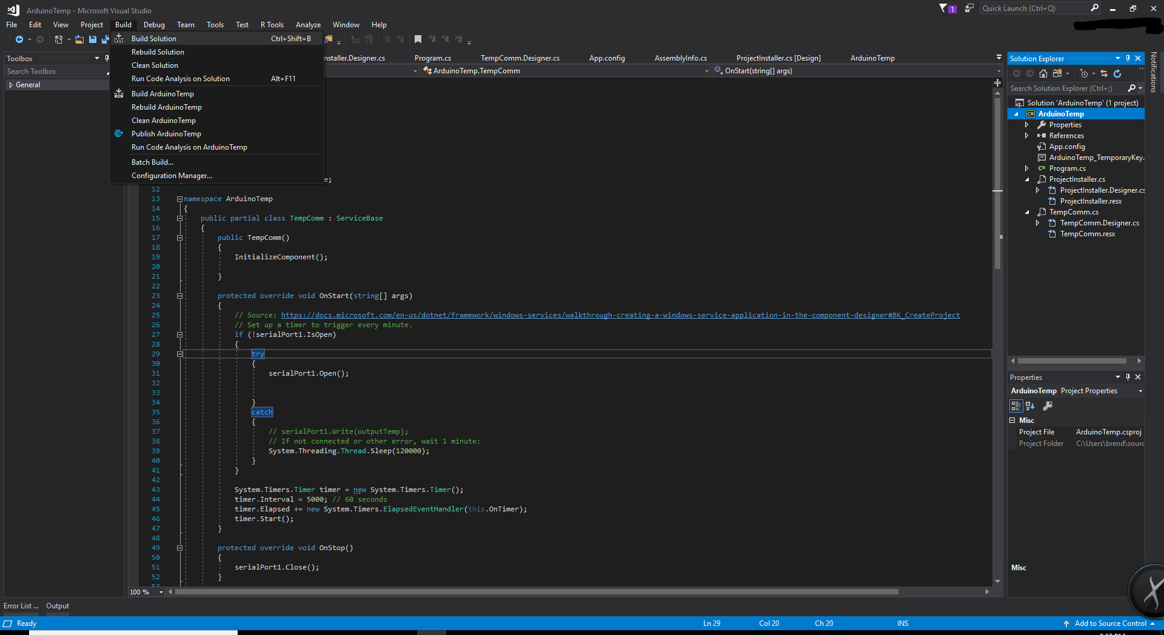
Task: Open the OnStart member dropdown
Action: [x=998, y=71]
